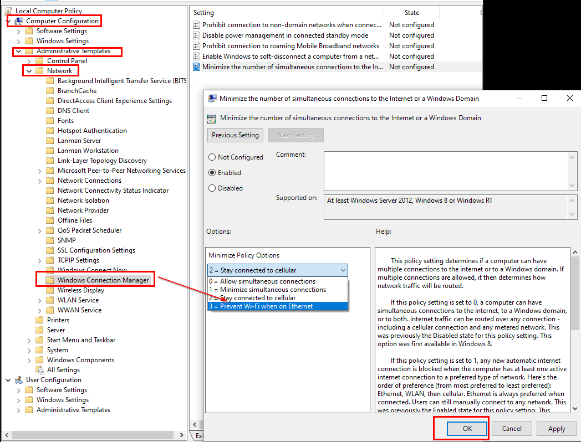Click inside the Comment text box
581x442 pixels.
[446, 171]
